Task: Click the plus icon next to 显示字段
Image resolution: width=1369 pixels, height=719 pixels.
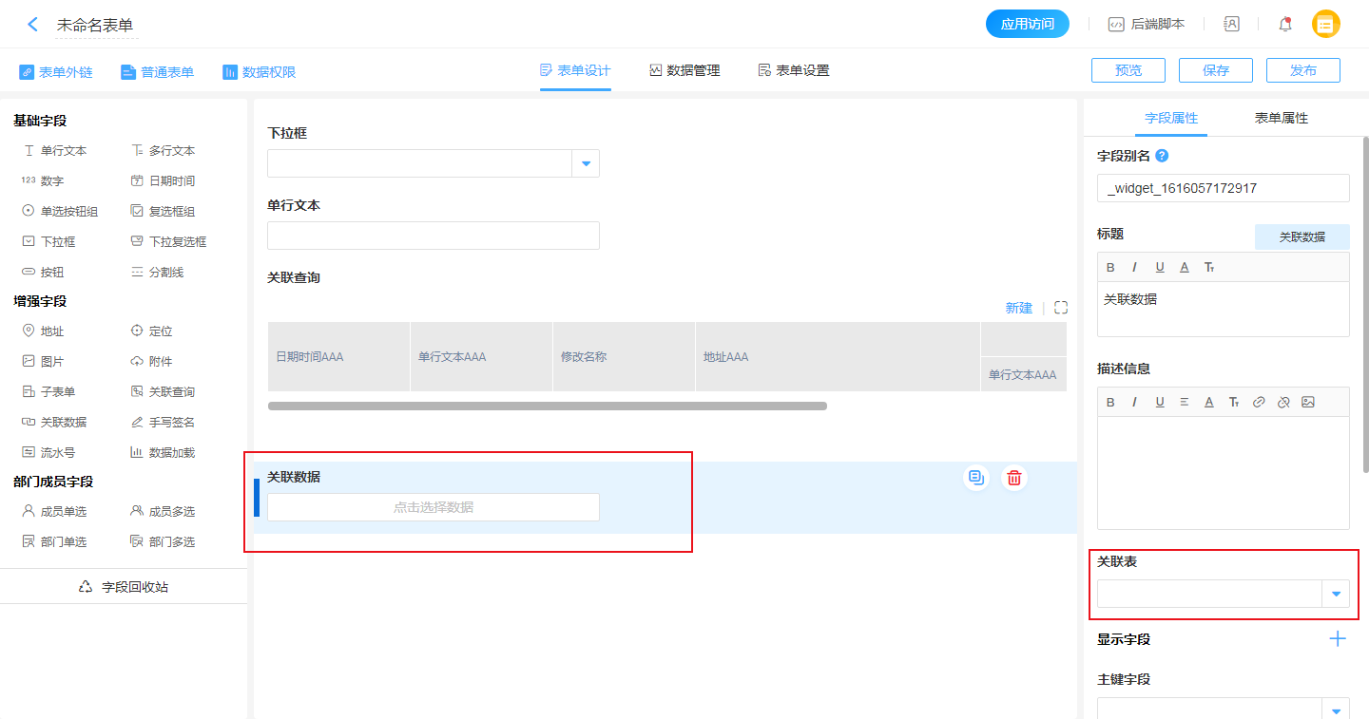Action: tap(1337, 639)
